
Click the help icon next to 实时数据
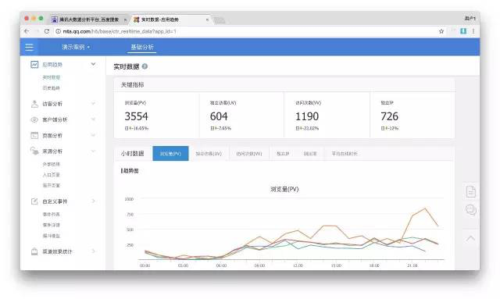click(145, 66)
